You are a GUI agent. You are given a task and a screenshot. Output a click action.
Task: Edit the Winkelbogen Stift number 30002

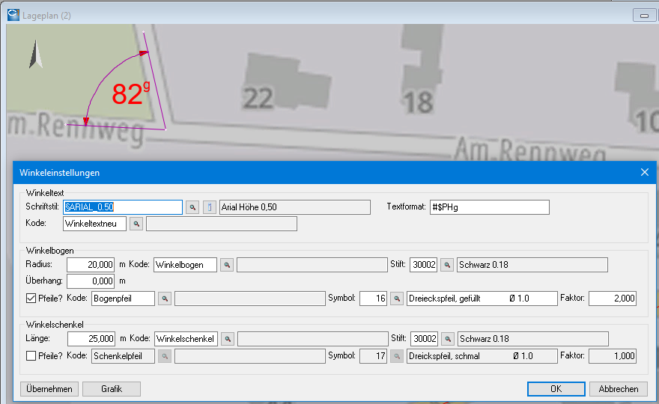click(x=424, y=265)
